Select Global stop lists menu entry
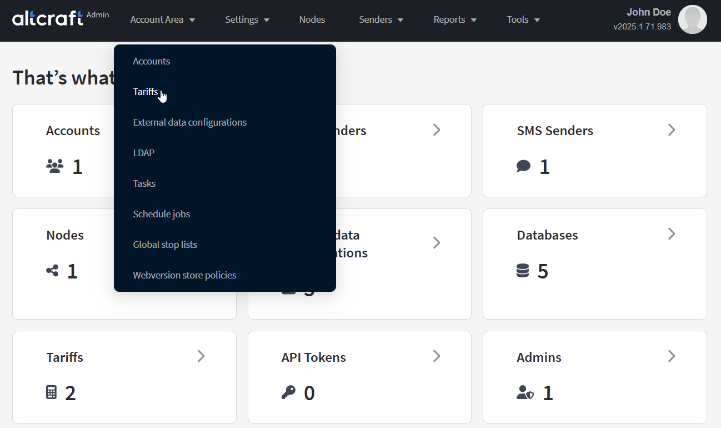The width and height of the screenshot is (721, 428). pos(165,245)
